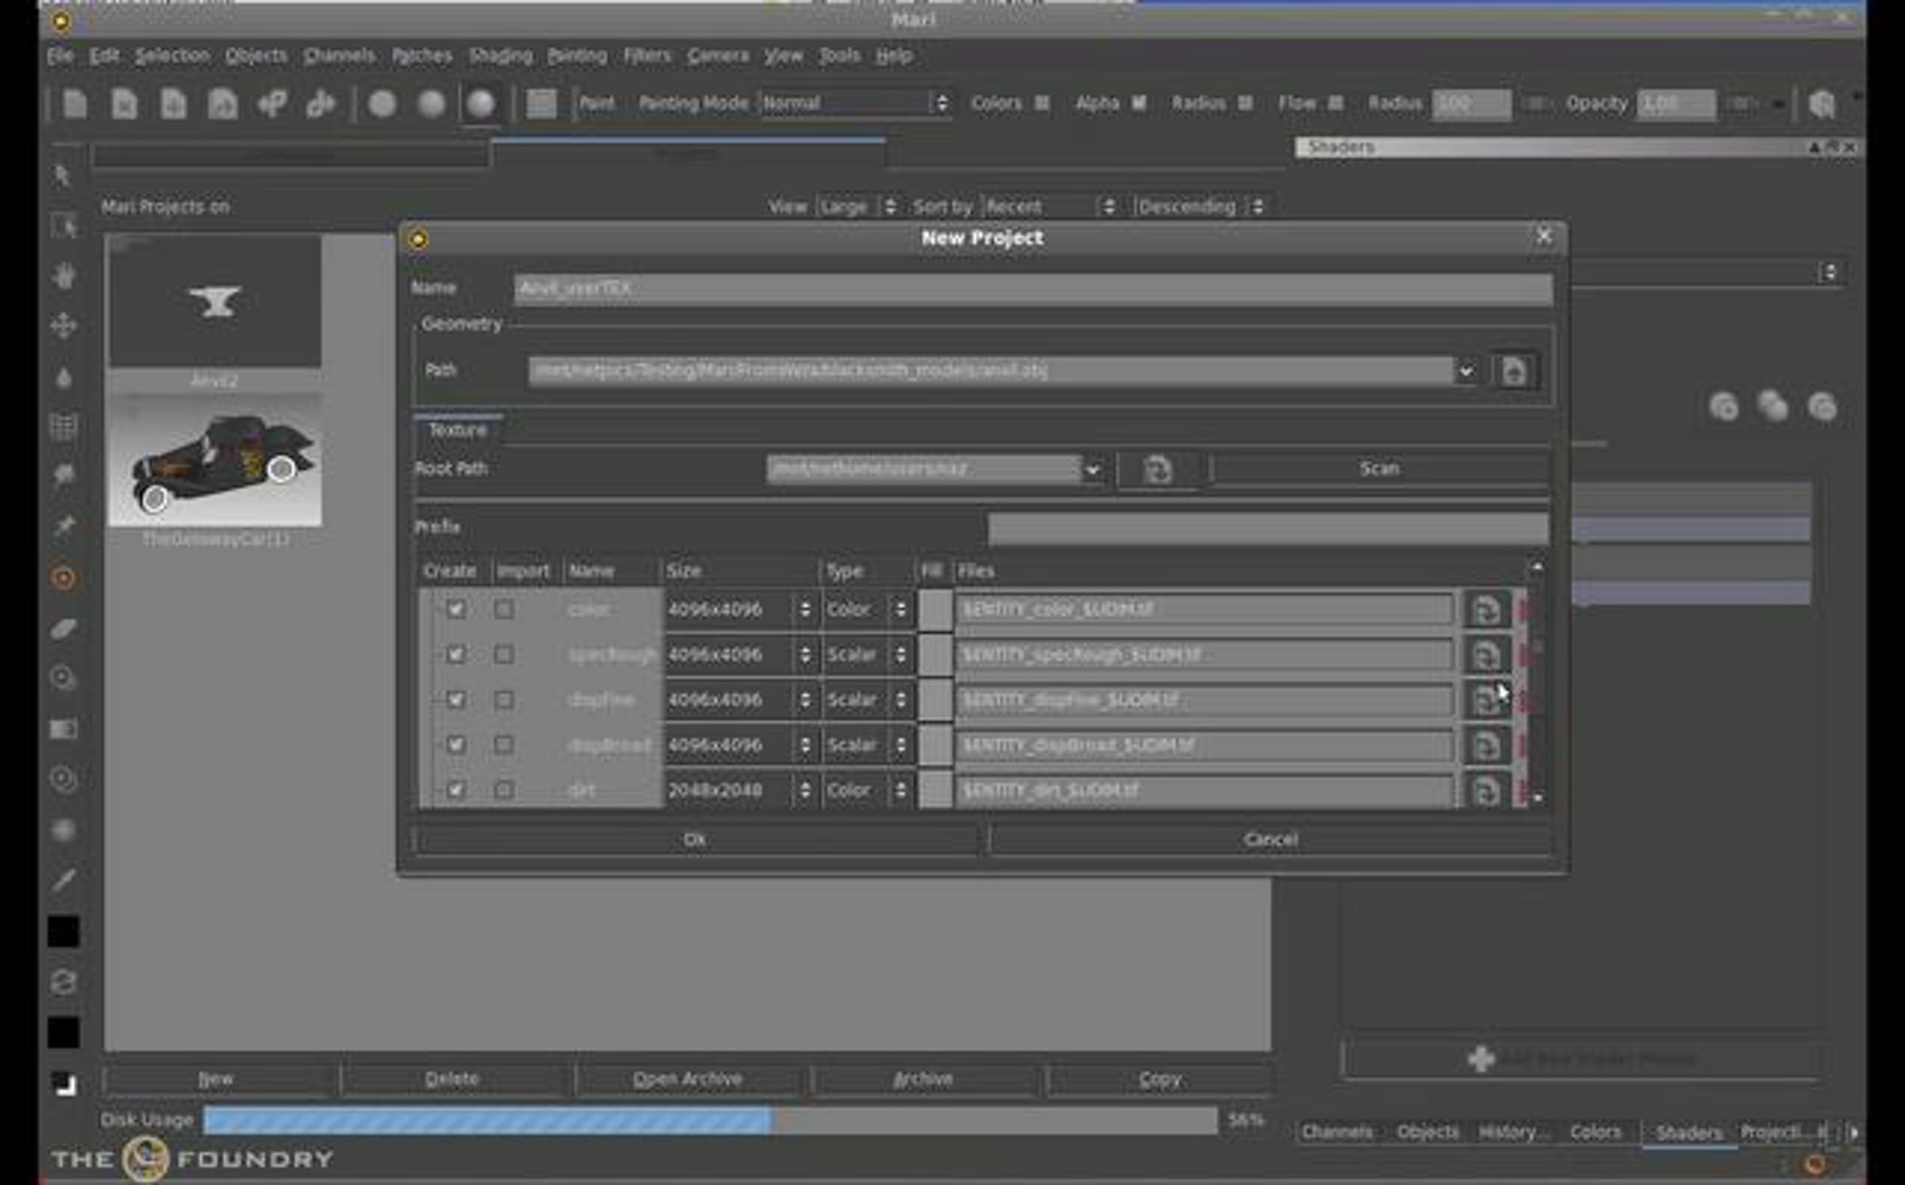1905x1185 pixels.
Task: Select the arrow Select tool in the left toolbar
Action: (63, 175)
